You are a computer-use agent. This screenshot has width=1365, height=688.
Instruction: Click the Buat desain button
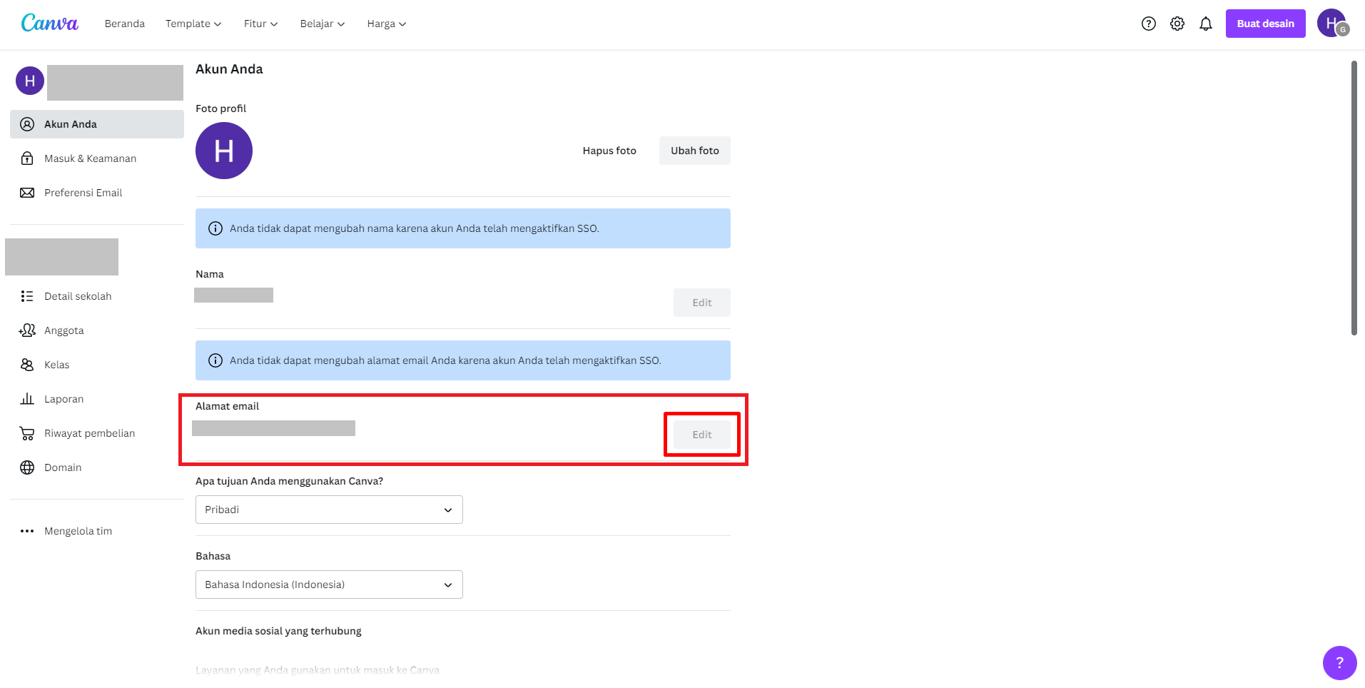coord(1265,24)
